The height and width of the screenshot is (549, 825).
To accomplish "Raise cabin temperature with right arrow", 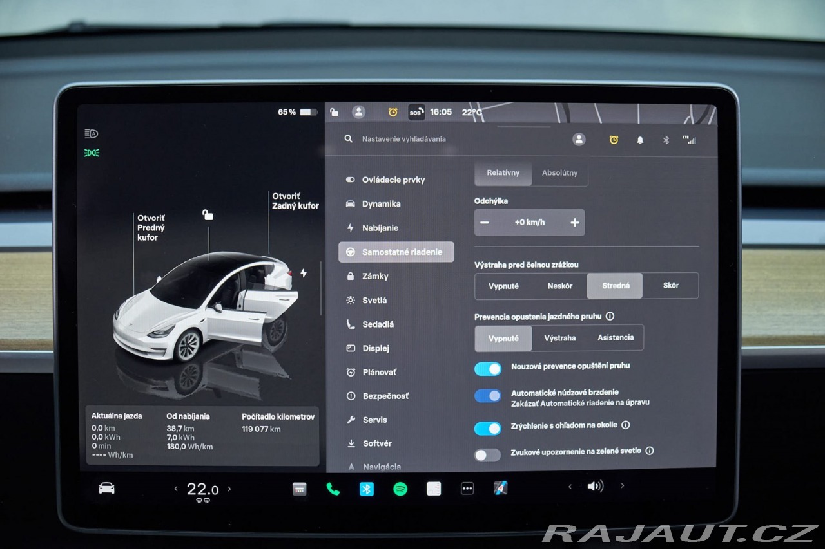I will coord(229,489).
